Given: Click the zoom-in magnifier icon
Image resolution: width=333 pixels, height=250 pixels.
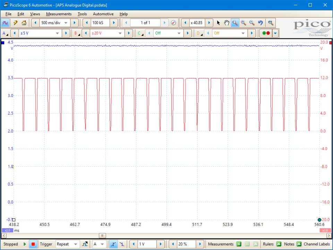Looking at the screenshot, I should [x=244, y=23].
